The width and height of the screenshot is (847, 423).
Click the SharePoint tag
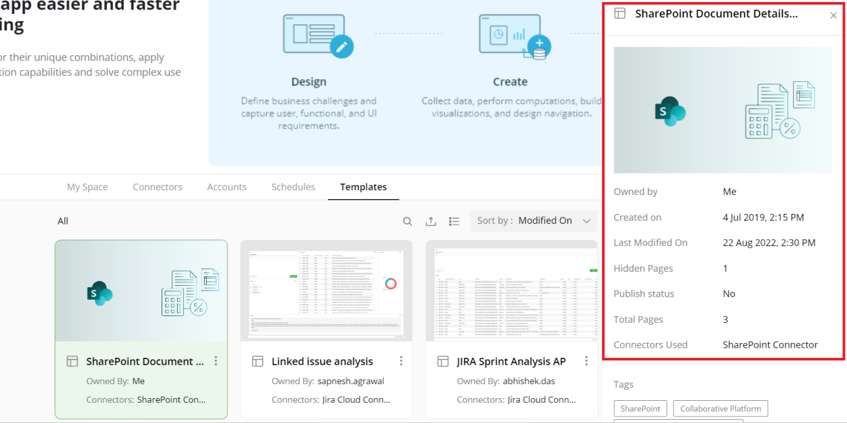[640, 408]
